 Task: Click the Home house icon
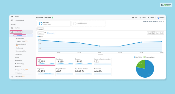tap(12, 16)
